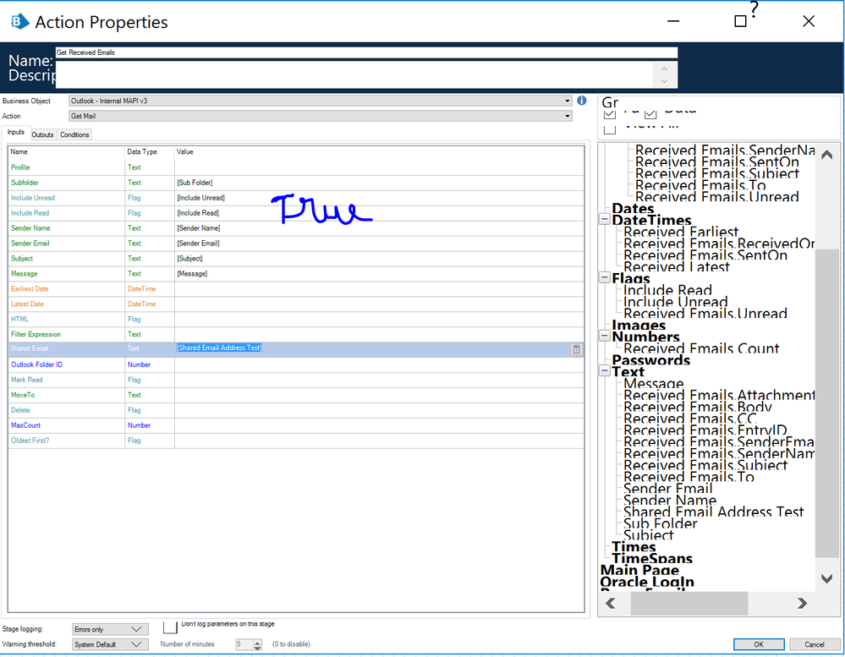Collapse the Flags tree node
Screen dimensions: 845x657
(605, 277)
